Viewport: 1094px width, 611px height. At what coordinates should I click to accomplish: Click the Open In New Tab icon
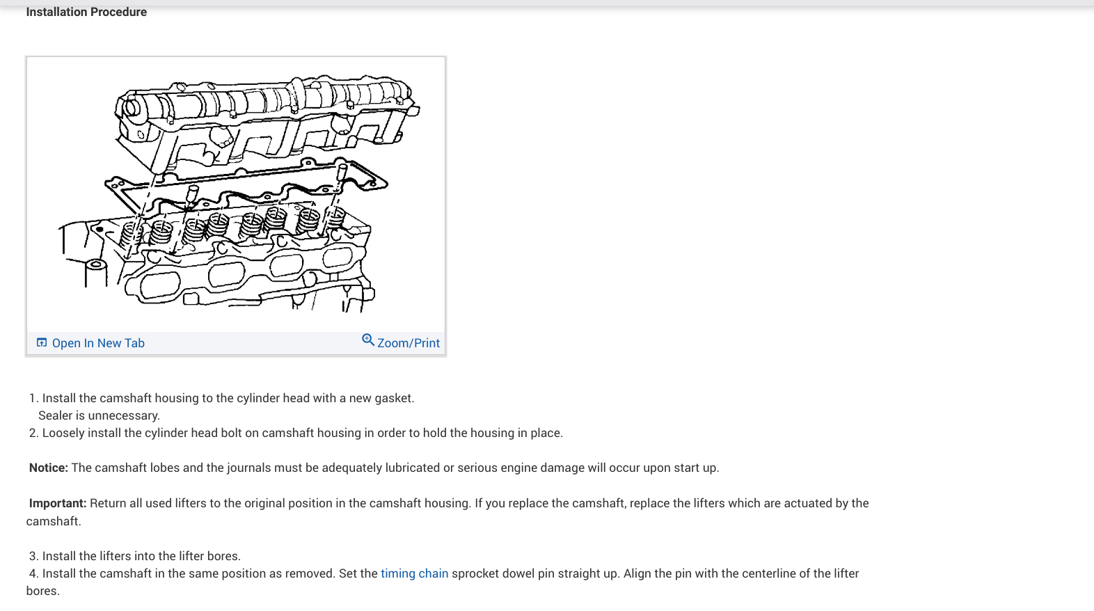tap(42, 342)
